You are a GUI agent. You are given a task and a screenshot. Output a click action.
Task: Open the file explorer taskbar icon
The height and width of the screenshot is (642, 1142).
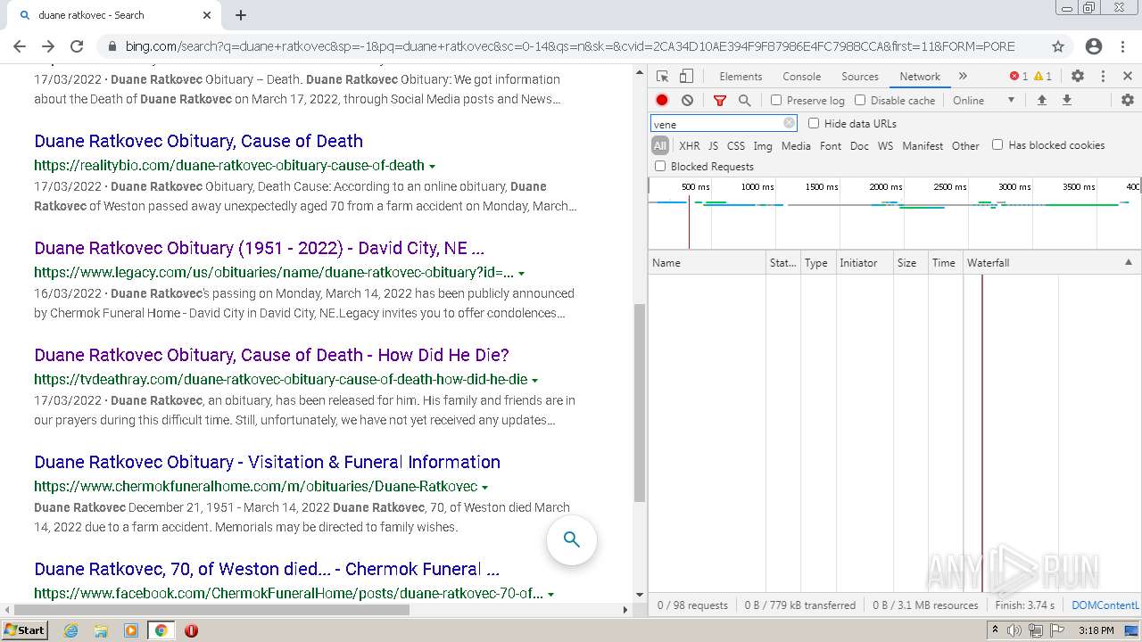point(101,630)
